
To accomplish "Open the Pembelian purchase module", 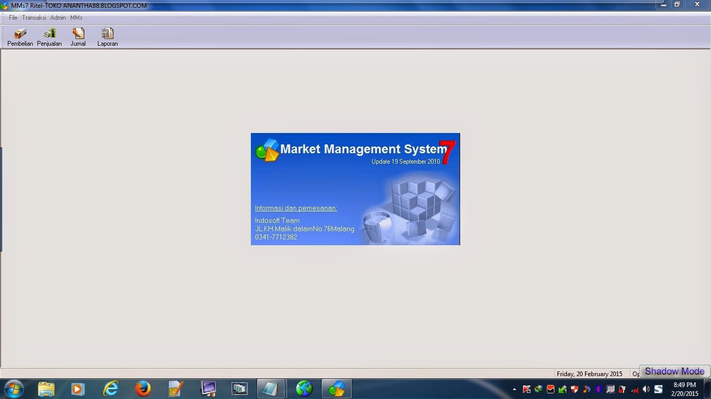I will pyautogui.click(x=20, y=37).
